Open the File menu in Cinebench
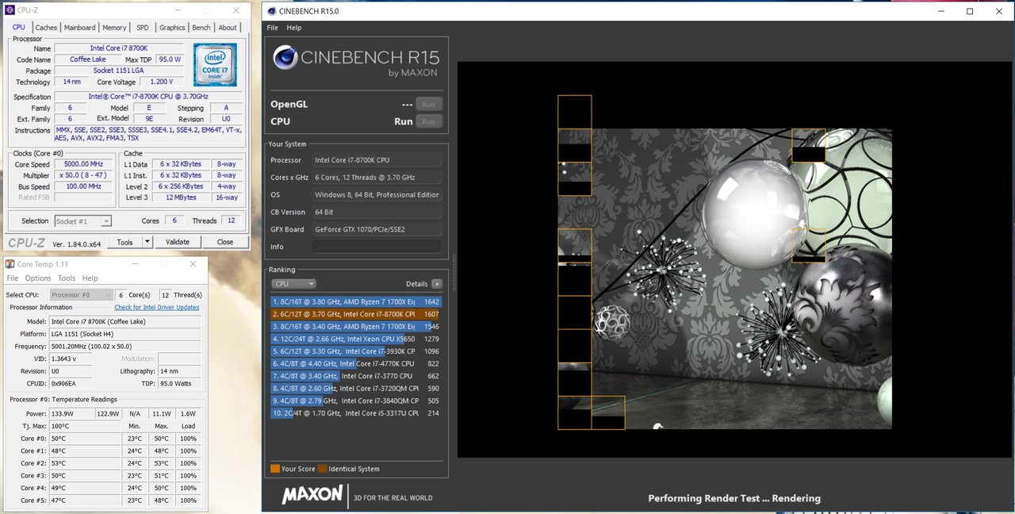 point(272,28)
